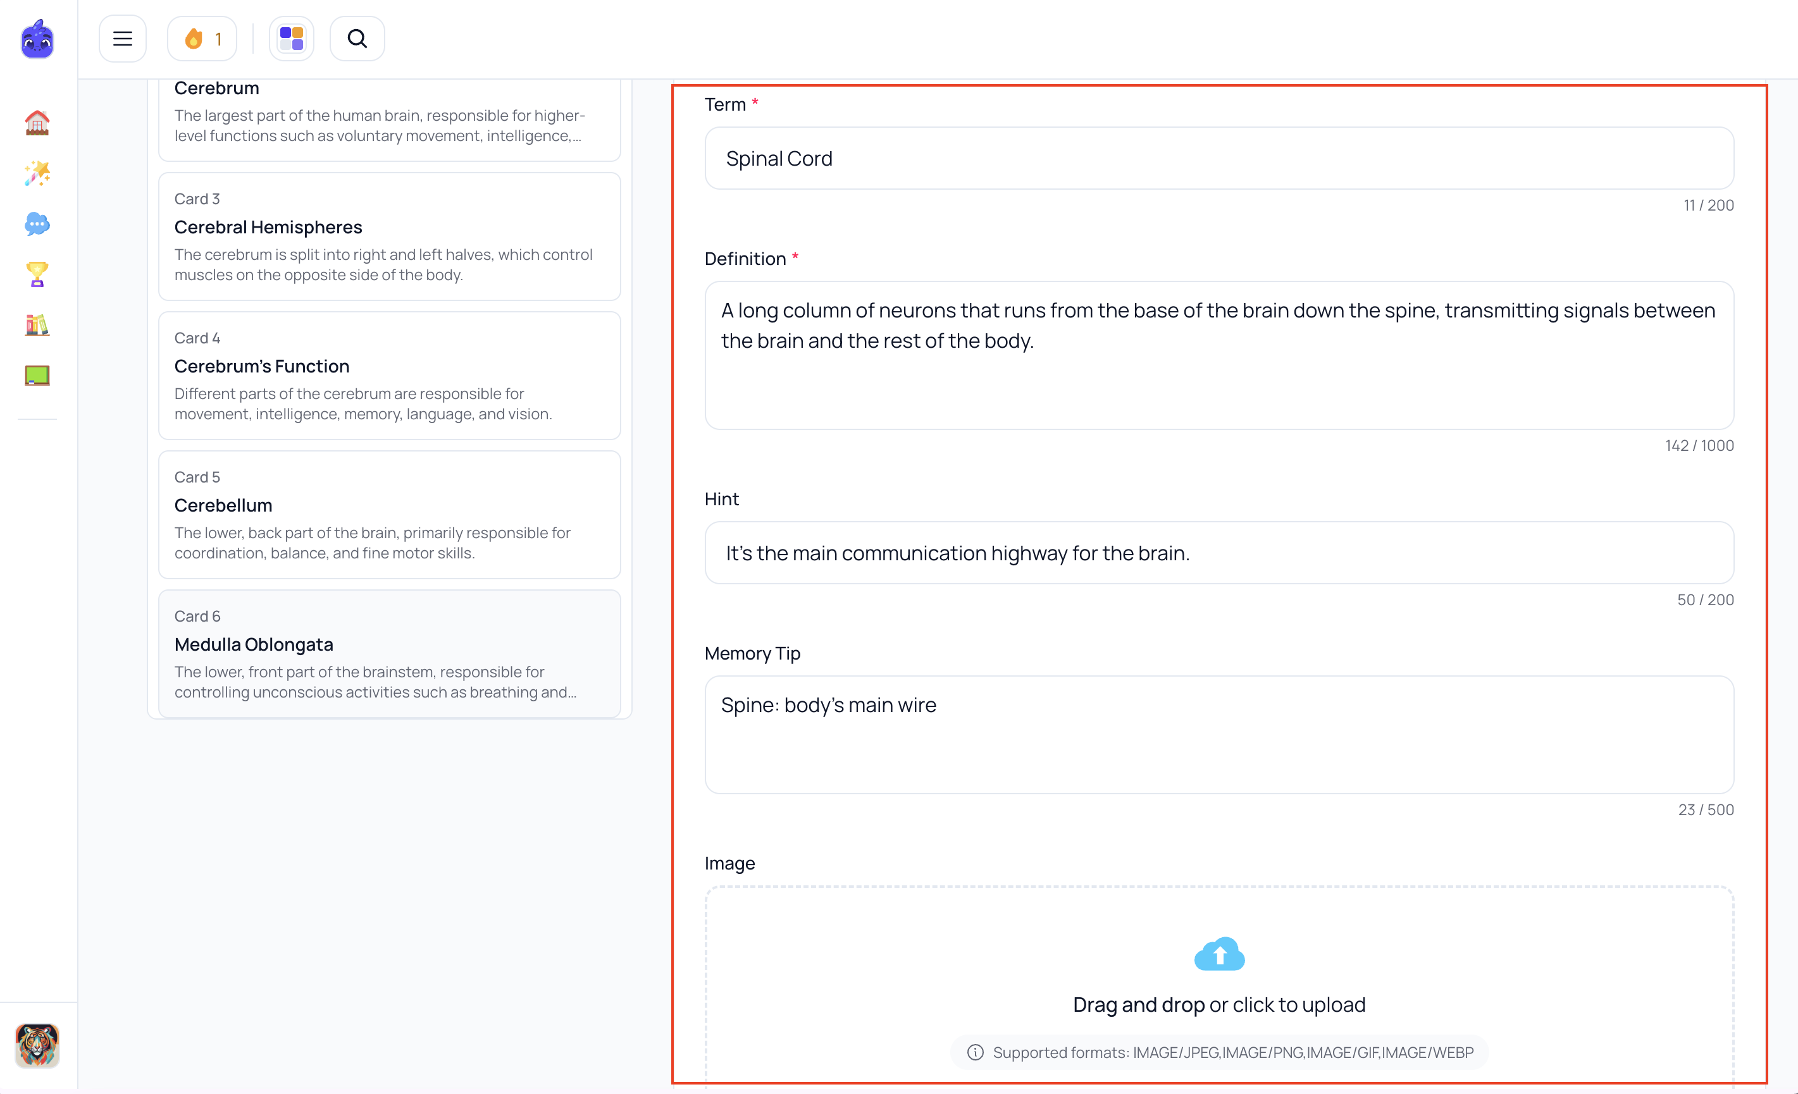
Task: Open search with magnifier icon
Action: coord(357,39)
